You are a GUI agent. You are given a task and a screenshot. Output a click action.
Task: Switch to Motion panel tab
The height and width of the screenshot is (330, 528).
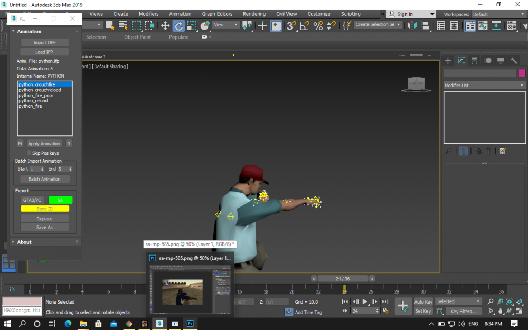tap(487, 61)
